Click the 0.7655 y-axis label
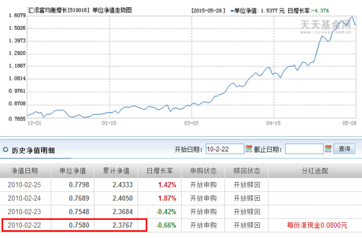Viewport: 362px width, 238px height. [x=17, y=119]
